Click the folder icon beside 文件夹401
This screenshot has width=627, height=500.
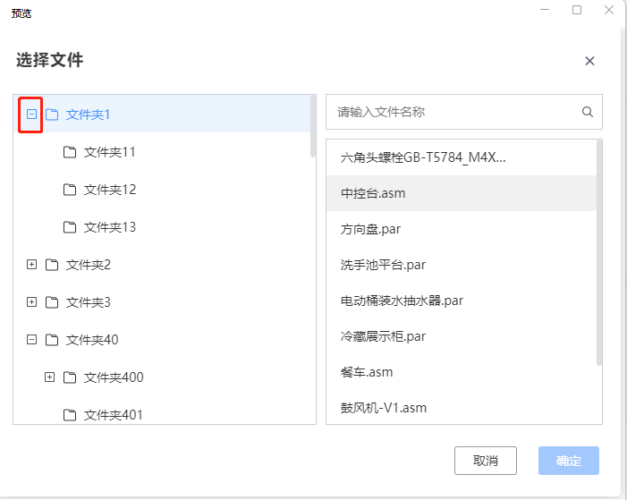click(x=70, y=415)
